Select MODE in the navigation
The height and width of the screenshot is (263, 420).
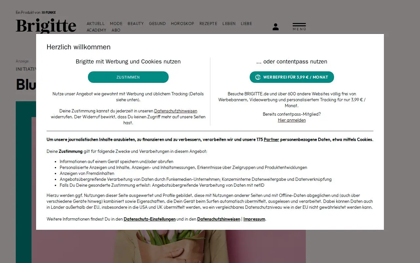116,24
